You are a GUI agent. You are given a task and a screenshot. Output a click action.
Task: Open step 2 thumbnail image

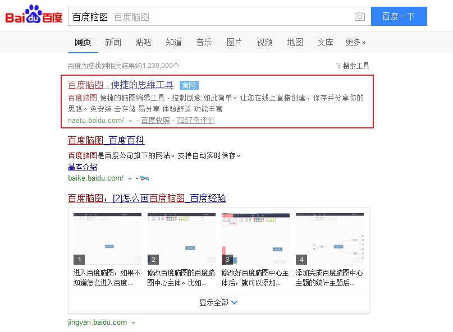181,239
